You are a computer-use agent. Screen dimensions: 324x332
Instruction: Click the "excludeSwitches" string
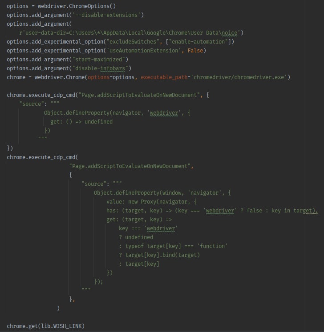tap(133, 42)
